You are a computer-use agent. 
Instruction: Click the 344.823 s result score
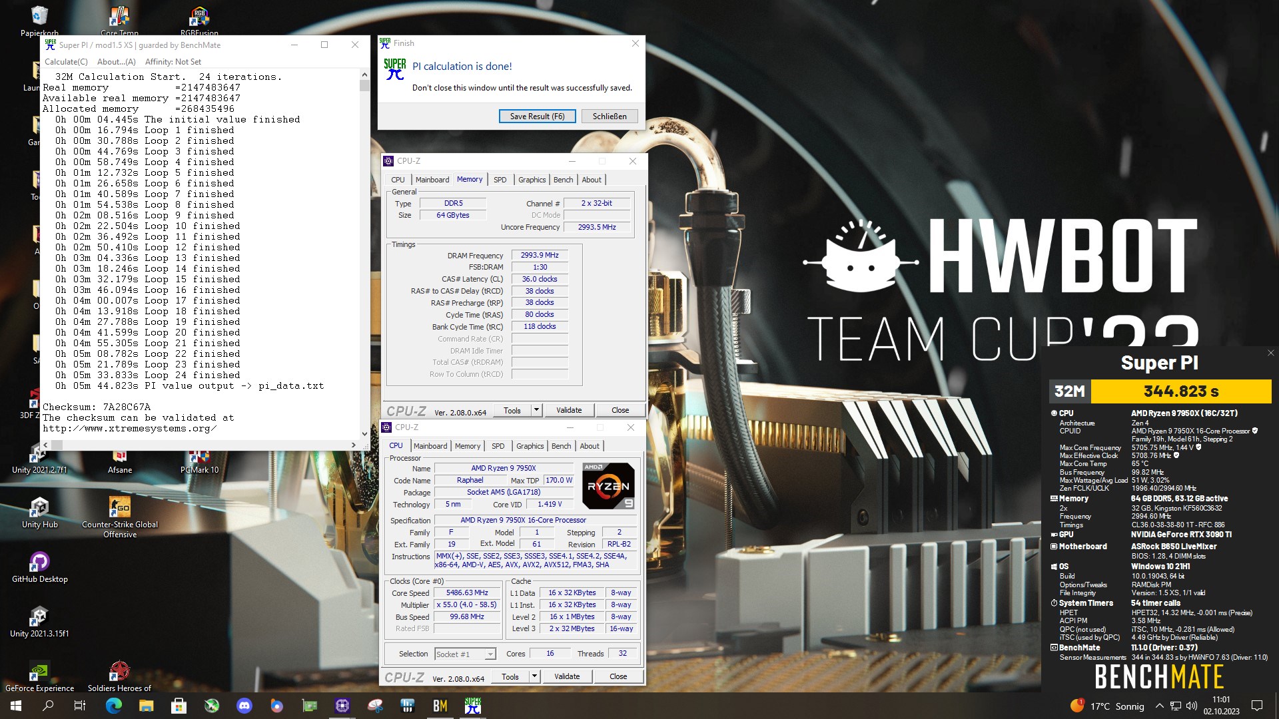coord(1181,391)
